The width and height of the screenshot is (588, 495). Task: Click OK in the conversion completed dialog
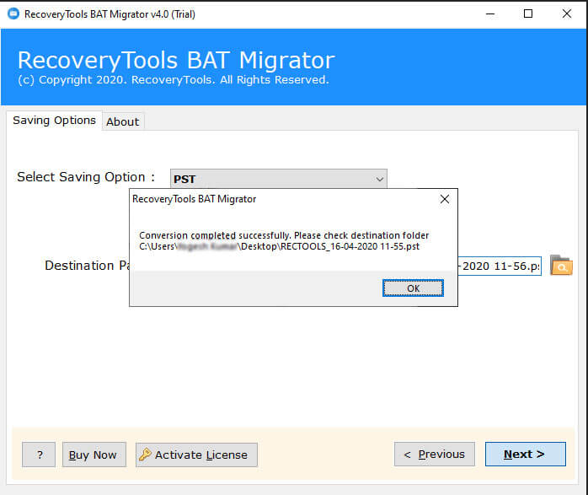click(413, 288)
